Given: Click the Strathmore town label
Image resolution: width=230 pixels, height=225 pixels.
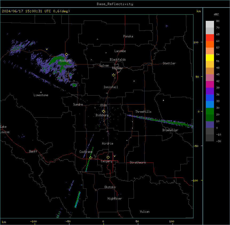Looking at the screenshot, I should pos(138,162).
